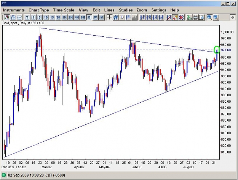Click the Aug/03 date axis label
This screenshot has height=180, width=238.
(188, 167)
